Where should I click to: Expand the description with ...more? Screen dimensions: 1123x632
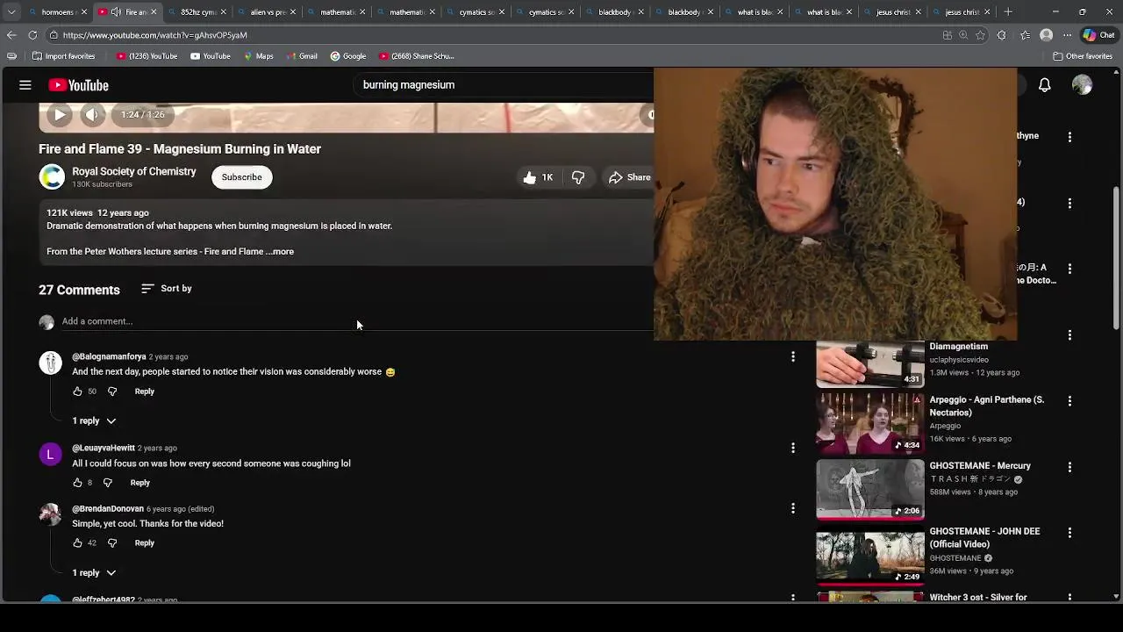tap(280, 251)
